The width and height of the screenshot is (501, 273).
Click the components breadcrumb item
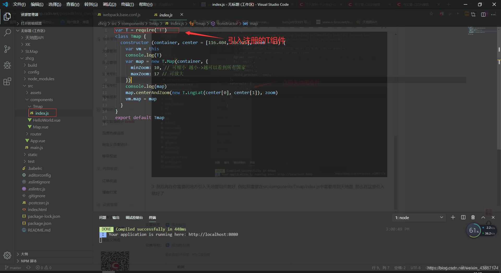[133, 23]
